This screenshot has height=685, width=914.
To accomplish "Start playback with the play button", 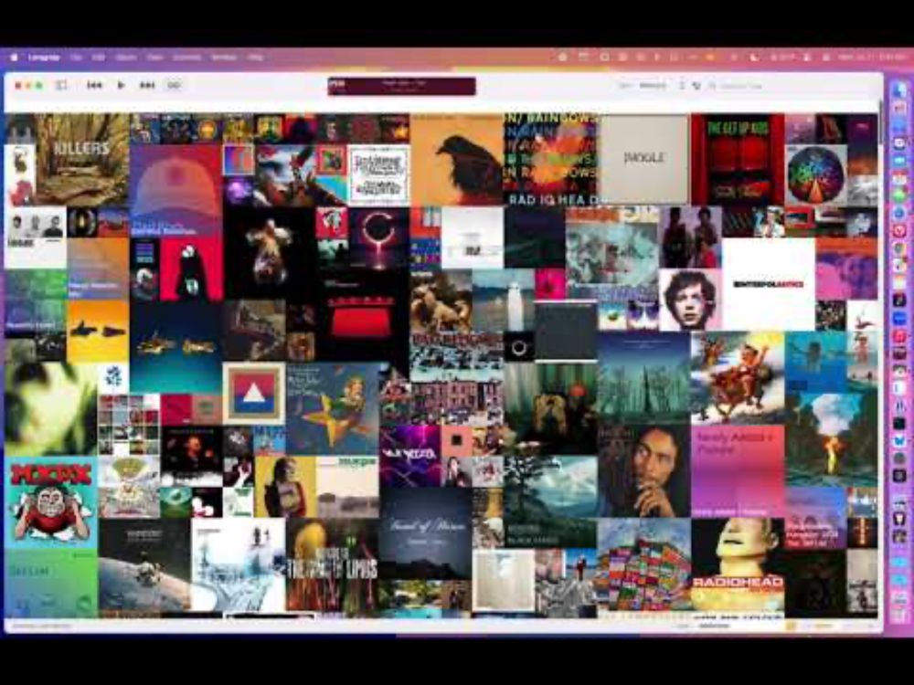I will click(122, 85).
